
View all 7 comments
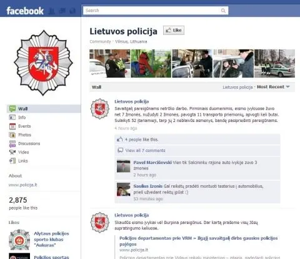coord(146,150)
